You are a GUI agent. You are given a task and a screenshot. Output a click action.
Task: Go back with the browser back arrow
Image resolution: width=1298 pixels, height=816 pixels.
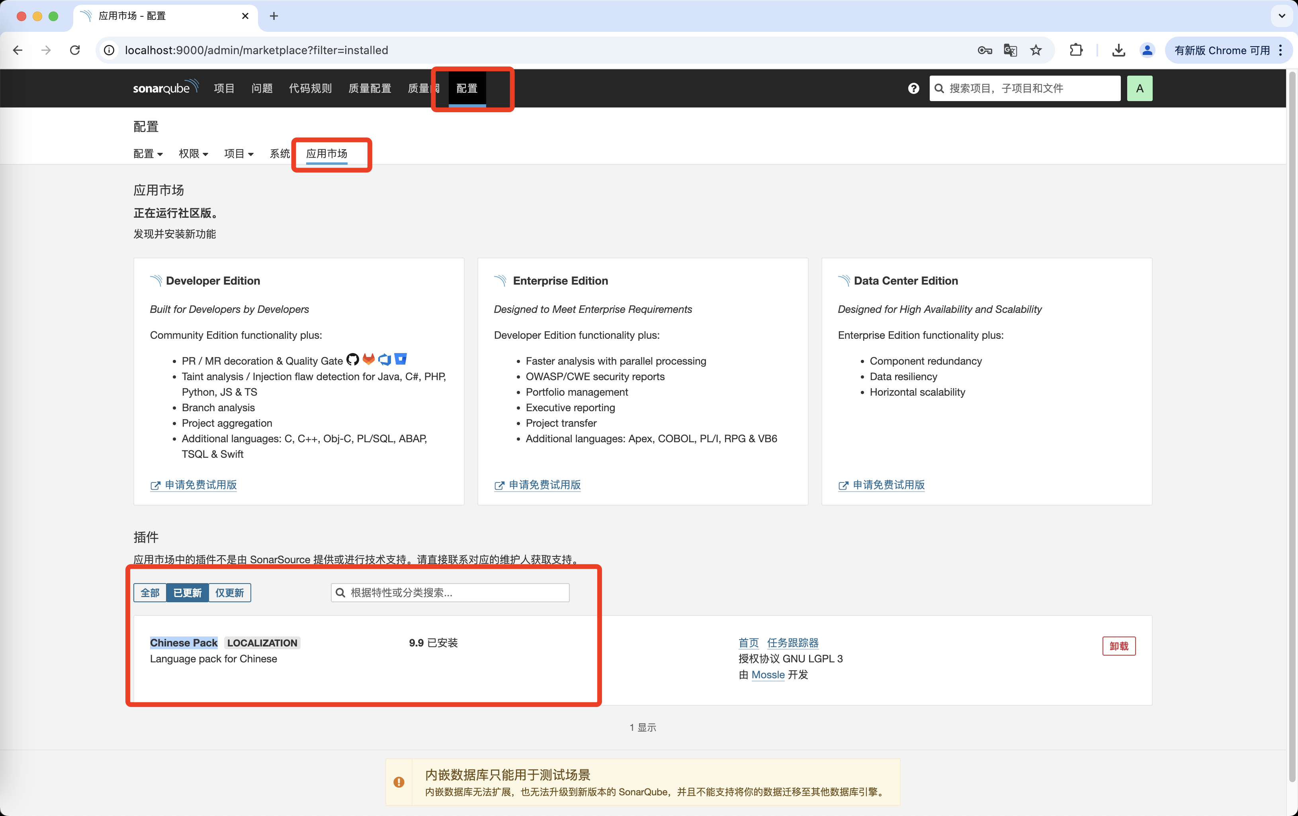(18, 50)
